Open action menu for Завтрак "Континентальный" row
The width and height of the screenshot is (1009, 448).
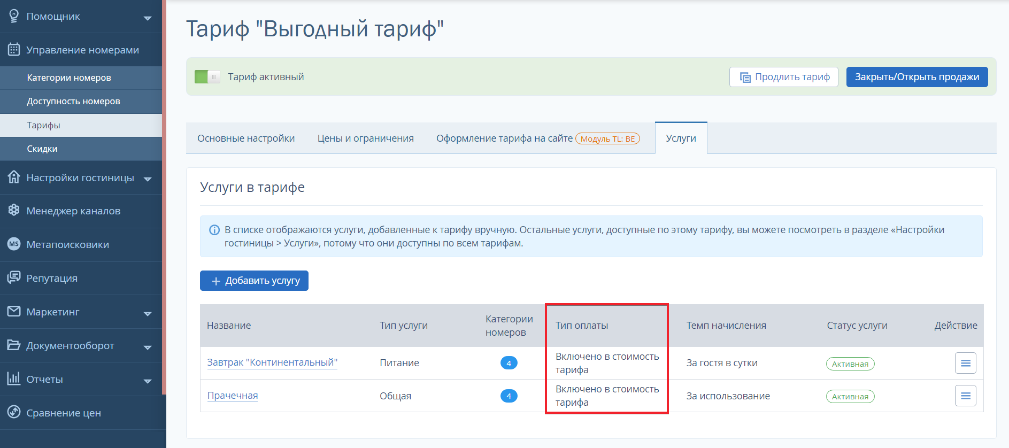[965, 363]
